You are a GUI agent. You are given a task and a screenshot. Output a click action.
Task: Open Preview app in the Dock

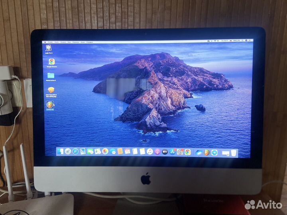(x=83, y=151)
